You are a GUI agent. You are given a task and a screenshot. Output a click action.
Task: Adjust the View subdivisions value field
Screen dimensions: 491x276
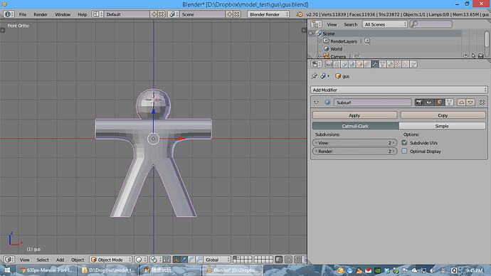coord(355,143)
